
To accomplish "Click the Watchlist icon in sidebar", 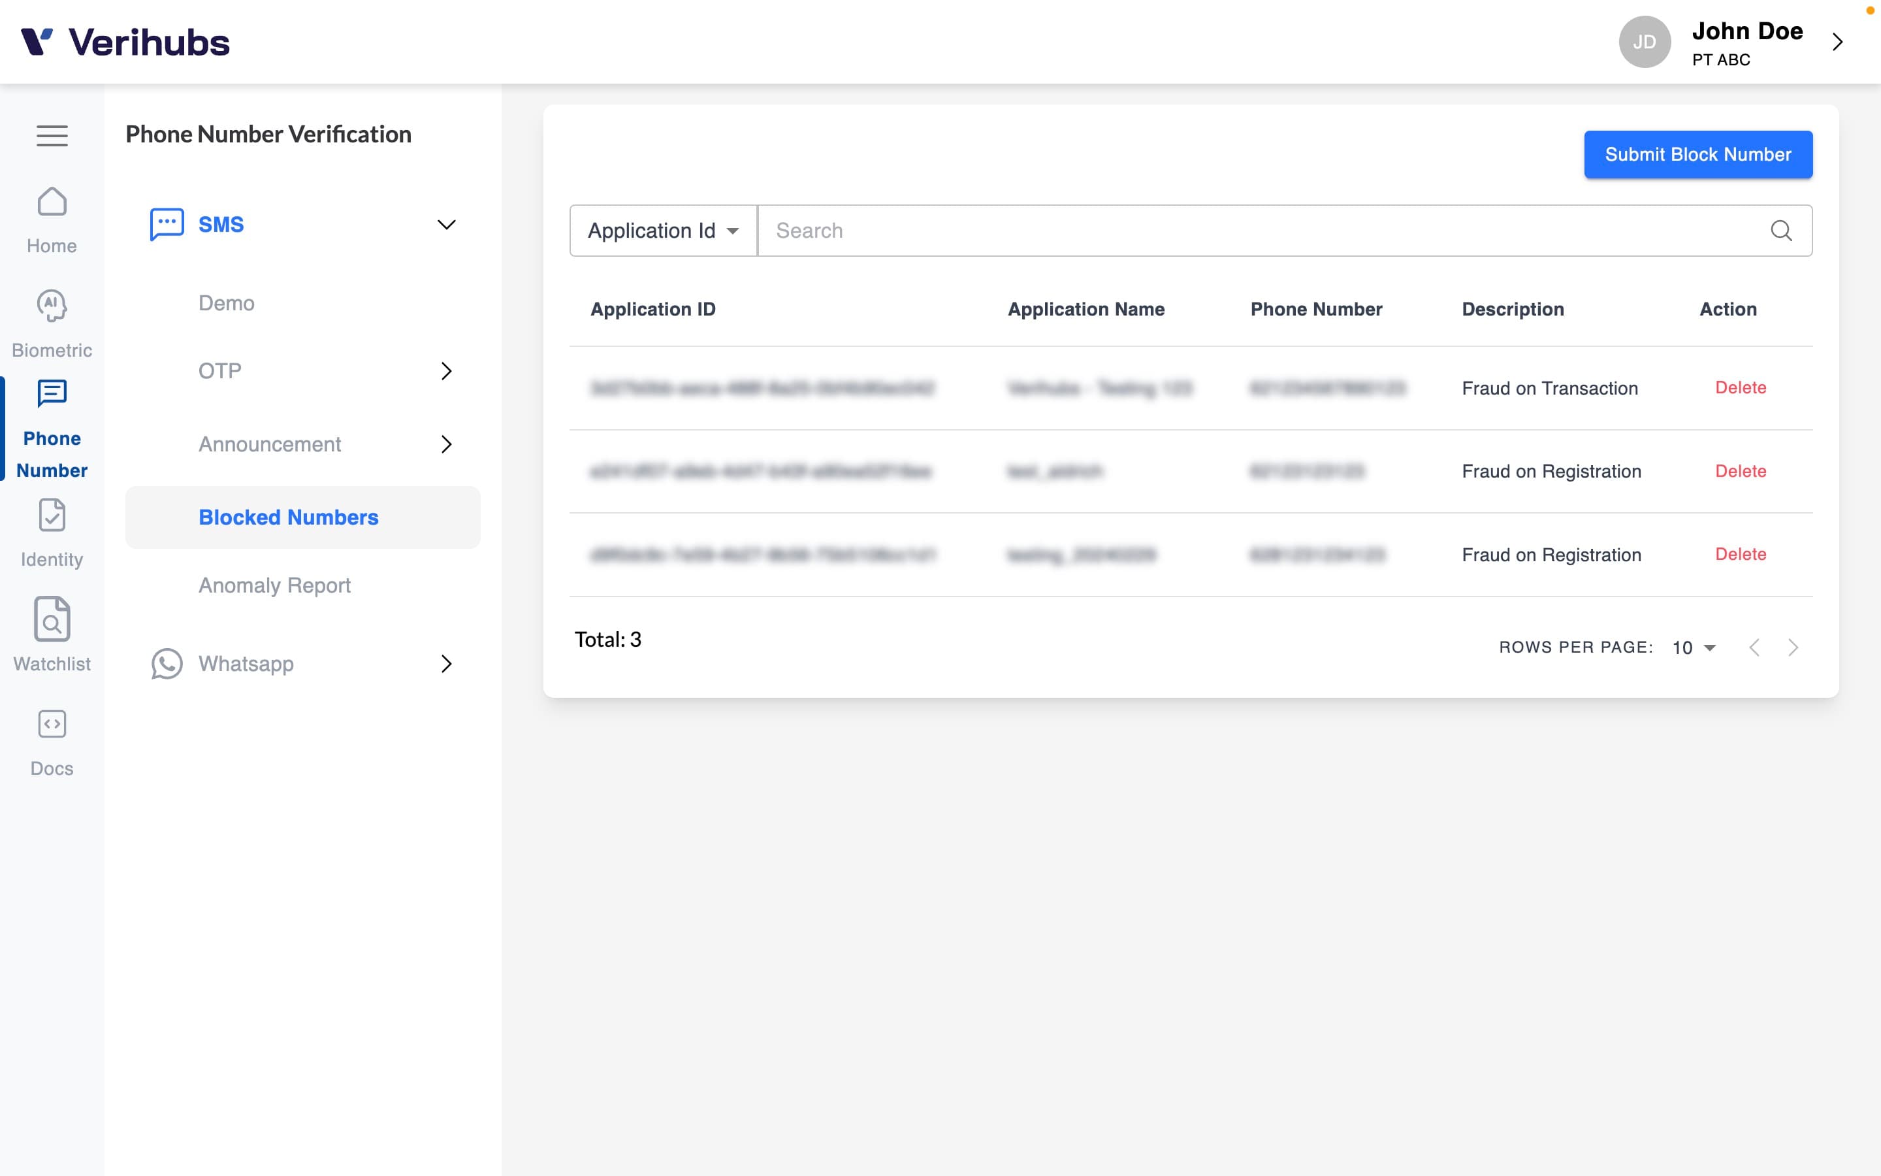I will coord(52,619).
